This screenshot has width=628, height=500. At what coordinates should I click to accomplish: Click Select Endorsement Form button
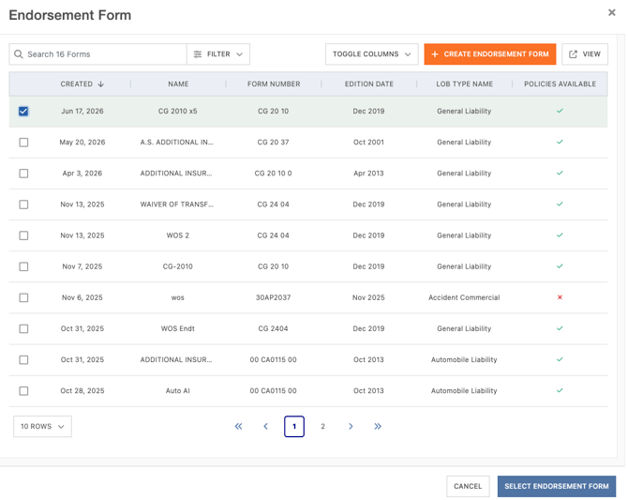click(x=557, y=486)
